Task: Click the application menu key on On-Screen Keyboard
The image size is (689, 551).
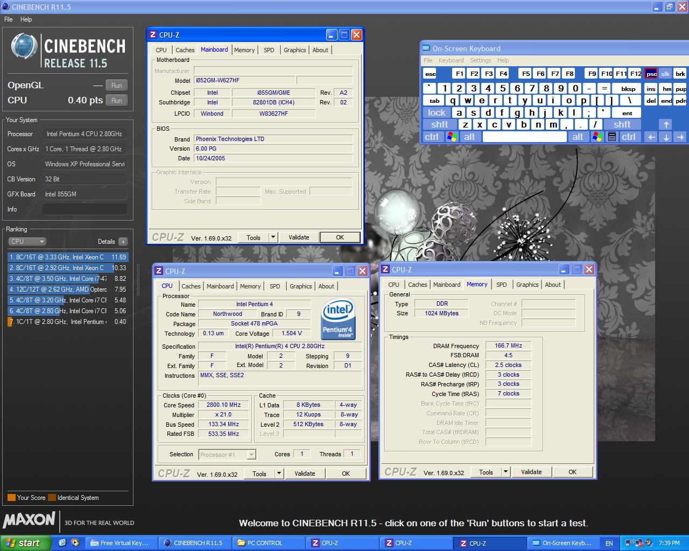Action: tap(611, 137)
